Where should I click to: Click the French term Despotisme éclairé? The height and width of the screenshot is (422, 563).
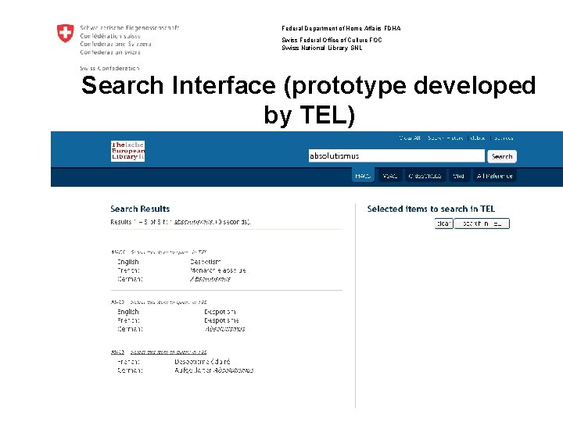pos(203,362)
